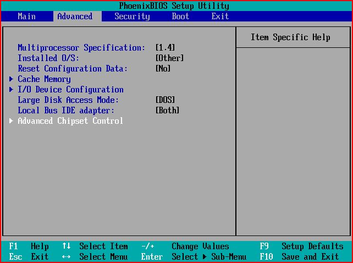Select the Multiprocessor Specification label
This screenshot has height=263, width=353.
[81, 48]
